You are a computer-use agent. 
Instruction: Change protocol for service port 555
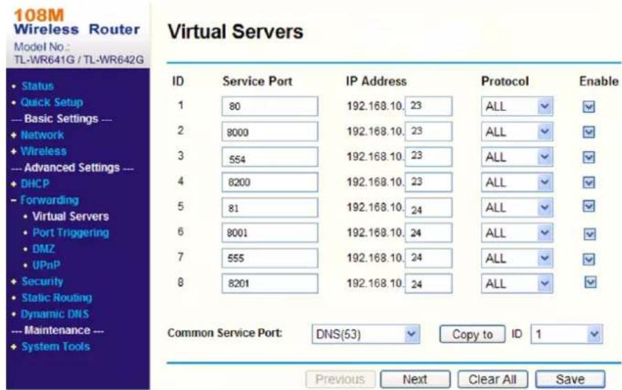(517, 258)
